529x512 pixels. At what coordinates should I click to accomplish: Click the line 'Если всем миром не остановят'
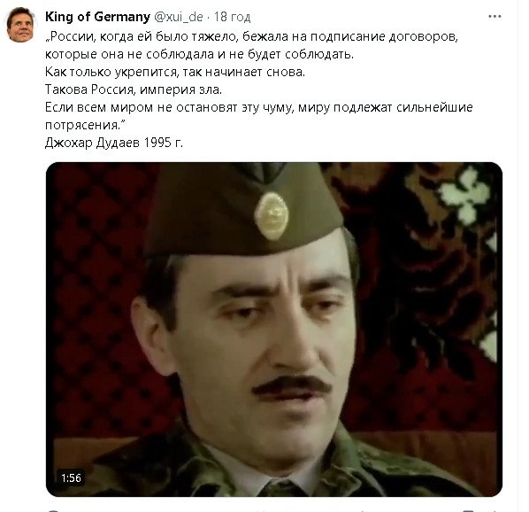(259, 107)
